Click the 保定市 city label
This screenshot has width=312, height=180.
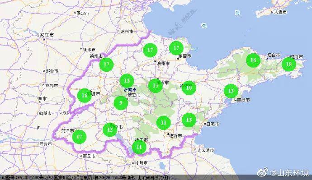click(83, 13)
